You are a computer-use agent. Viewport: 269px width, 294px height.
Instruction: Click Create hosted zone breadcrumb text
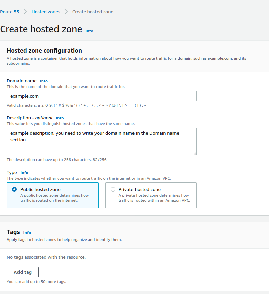point(92,12)
